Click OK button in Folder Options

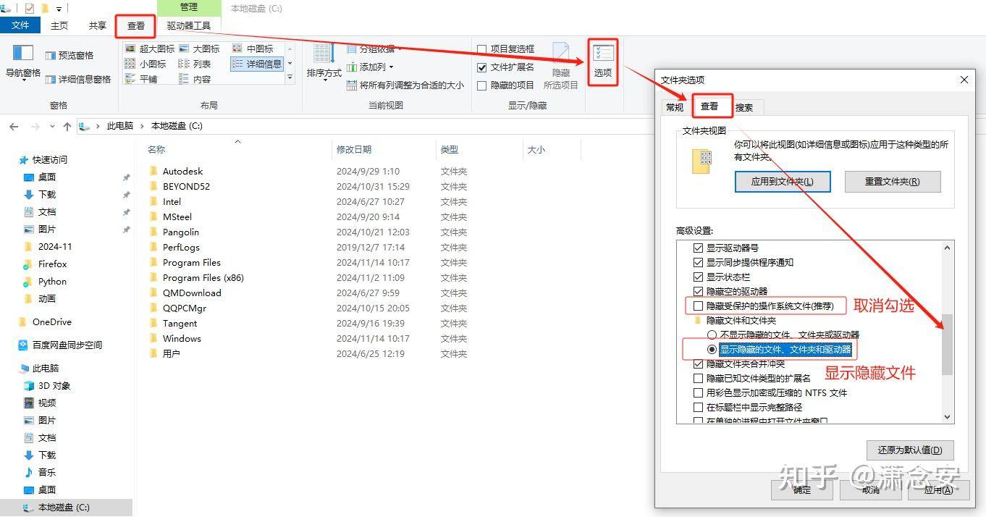[801, 490]
